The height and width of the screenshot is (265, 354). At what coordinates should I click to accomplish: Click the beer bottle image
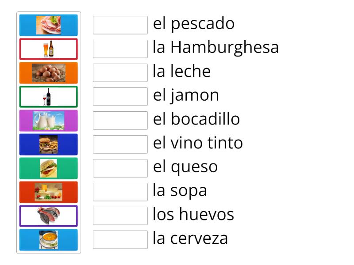click(49, 49)
